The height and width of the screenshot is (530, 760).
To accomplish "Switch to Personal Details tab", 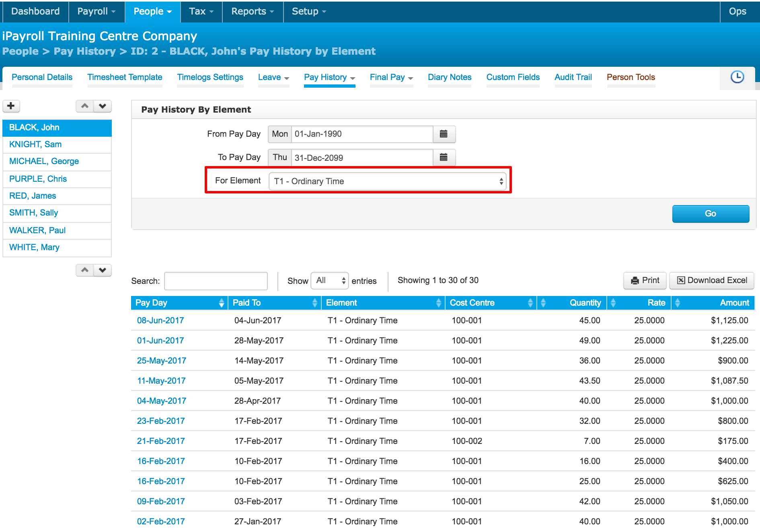I will (42, 77).
